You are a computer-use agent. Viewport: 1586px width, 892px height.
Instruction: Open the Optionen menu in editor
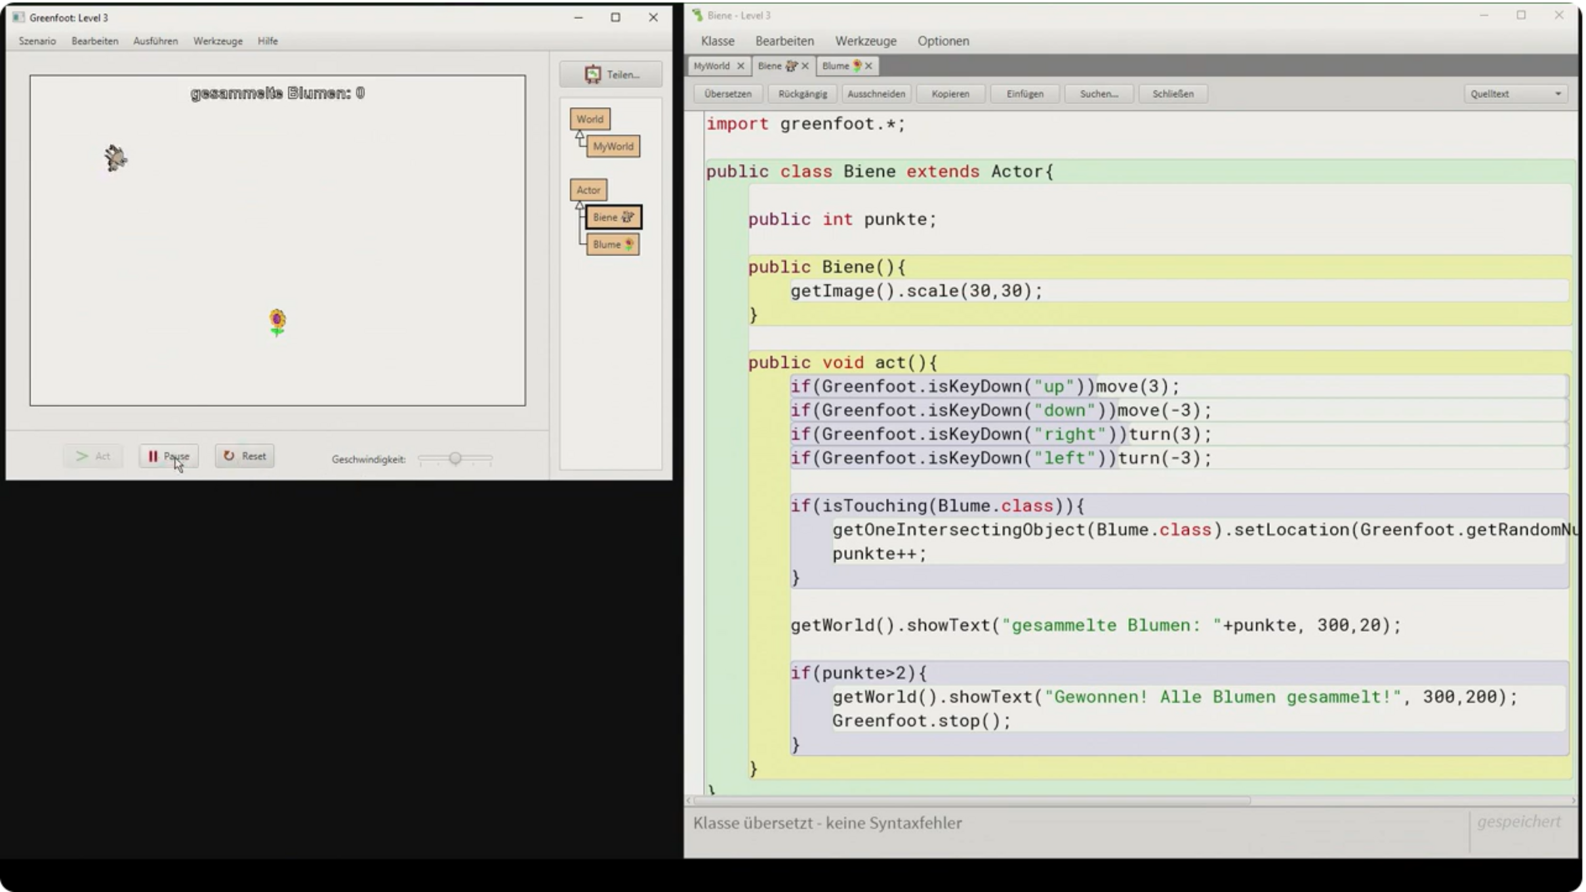click(x=943, y=41)
